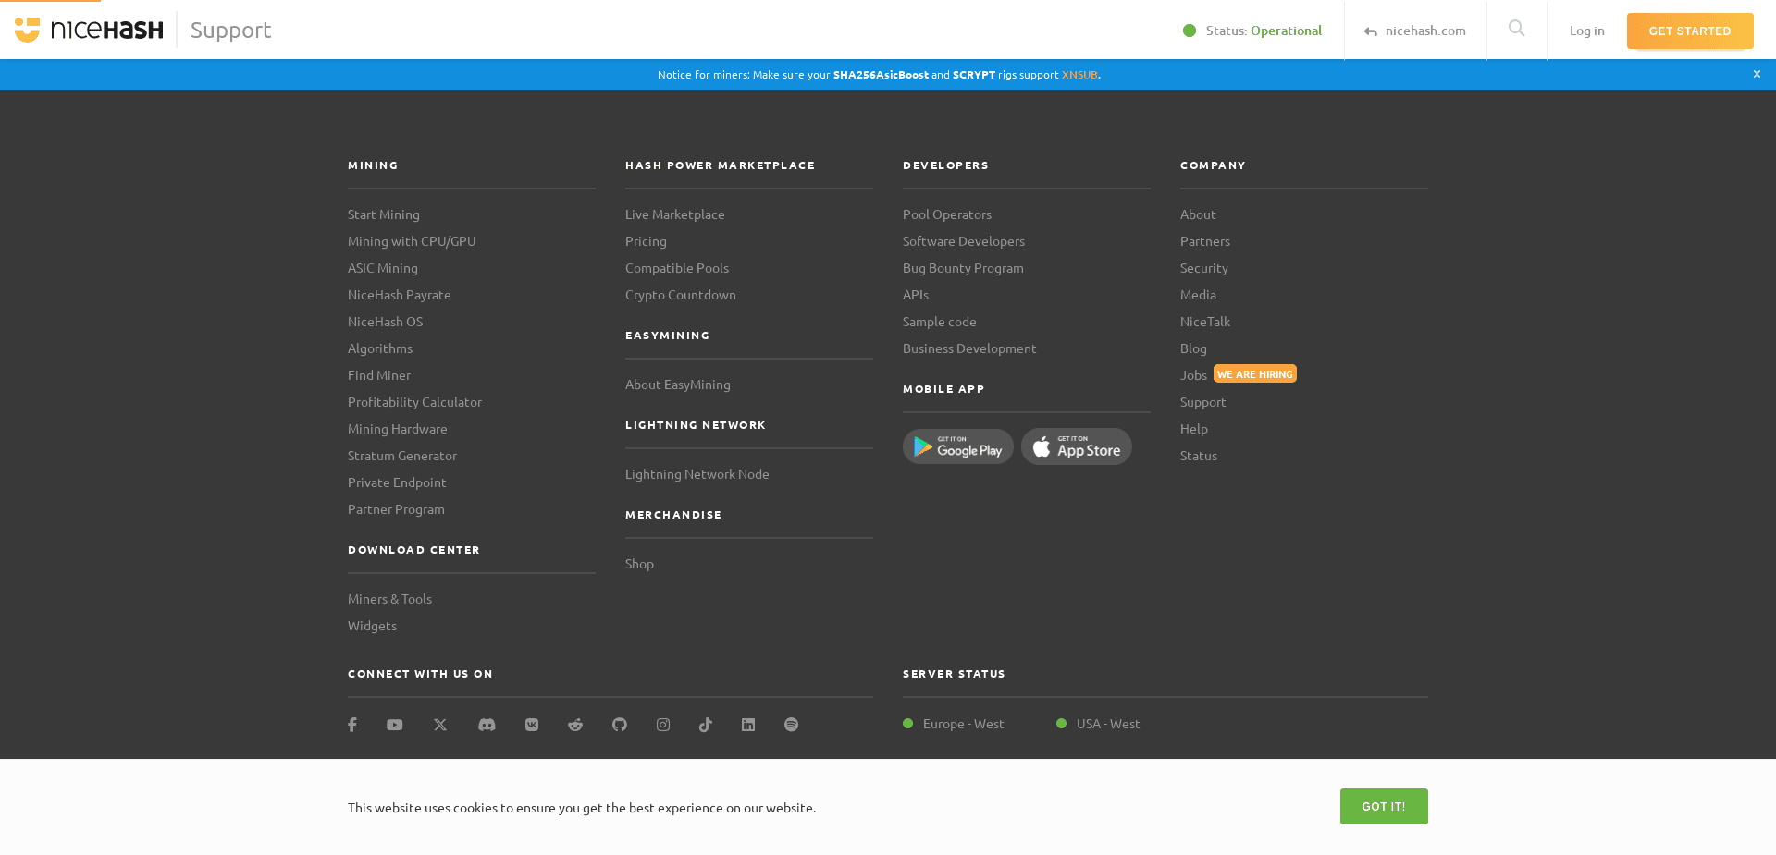Dismiss the miners notice banner
The height and width of the screenshot is (855, 1776).
pos(1756,74)
